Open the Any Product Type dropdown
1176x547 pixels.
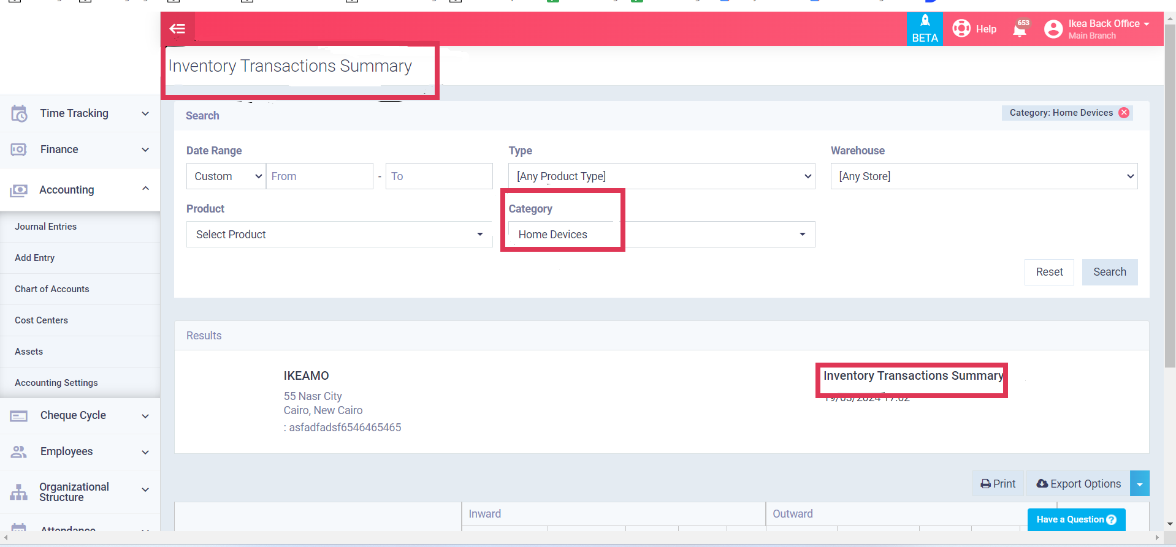[661, 176]
